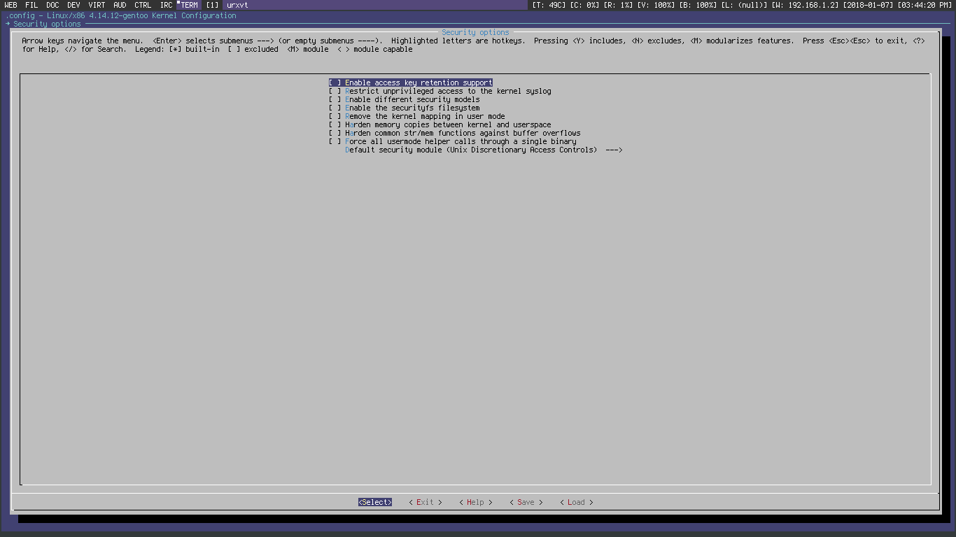This screenshot has width=956, height=537.
Task: Switch to the AUD workspace
Action: click(120, 5)
